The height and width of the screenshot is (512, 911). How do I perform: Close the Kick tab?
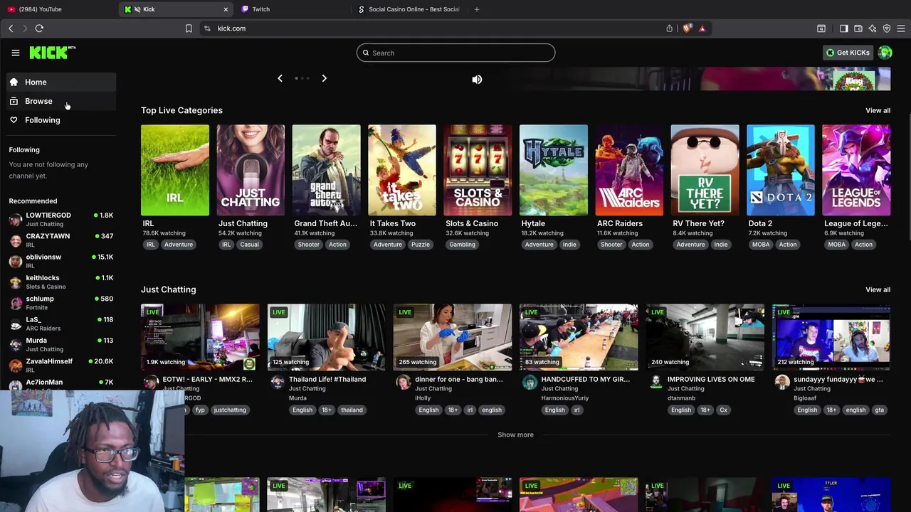pyautogui.click(x=226, y=9)
